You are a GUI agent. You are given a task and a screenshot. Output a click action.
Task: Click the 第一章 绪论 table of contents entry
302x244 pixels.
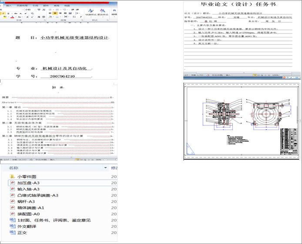(x=58, y=107)
